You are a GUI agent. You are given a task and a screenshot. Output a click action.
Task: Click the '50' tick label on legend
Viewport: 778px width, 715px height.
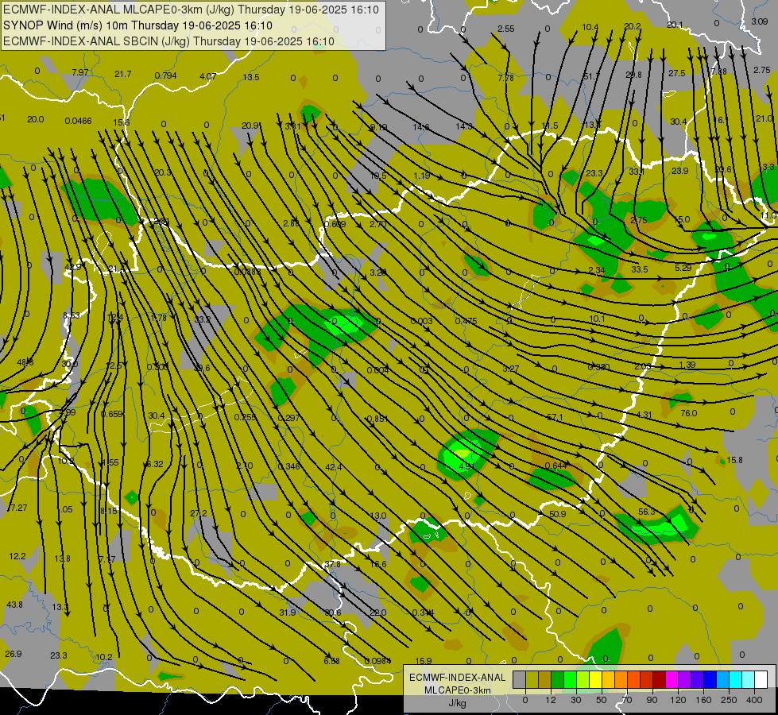602,700
